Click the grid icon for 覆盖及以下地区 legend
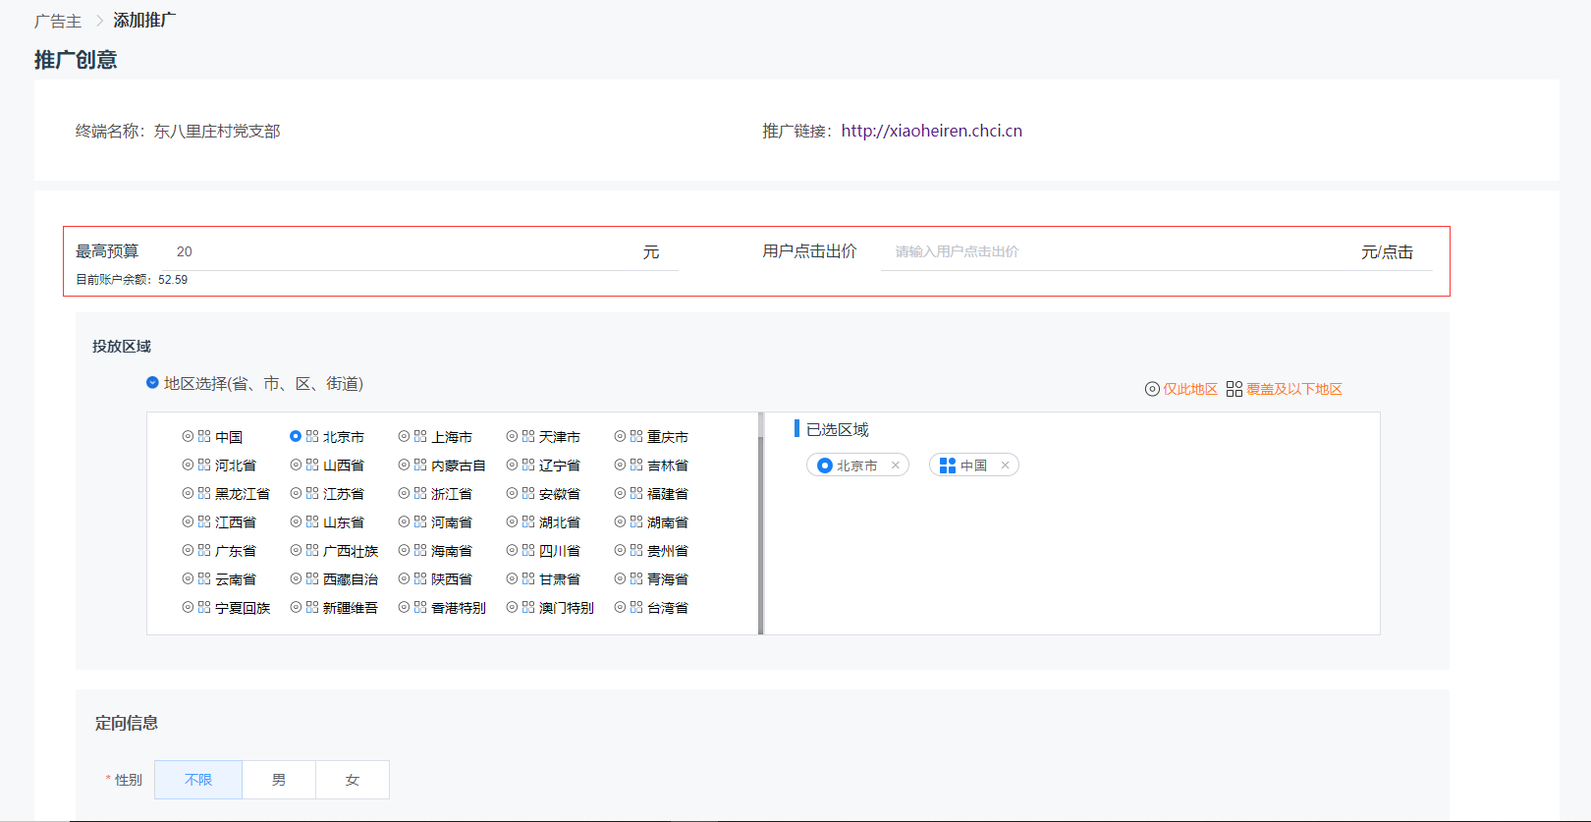This screenshot has width=1591, height=822. coord(1234,389)
